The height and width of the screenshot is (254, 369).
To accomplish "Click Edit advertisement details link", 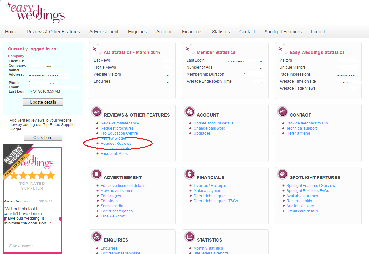I will 123,186.
